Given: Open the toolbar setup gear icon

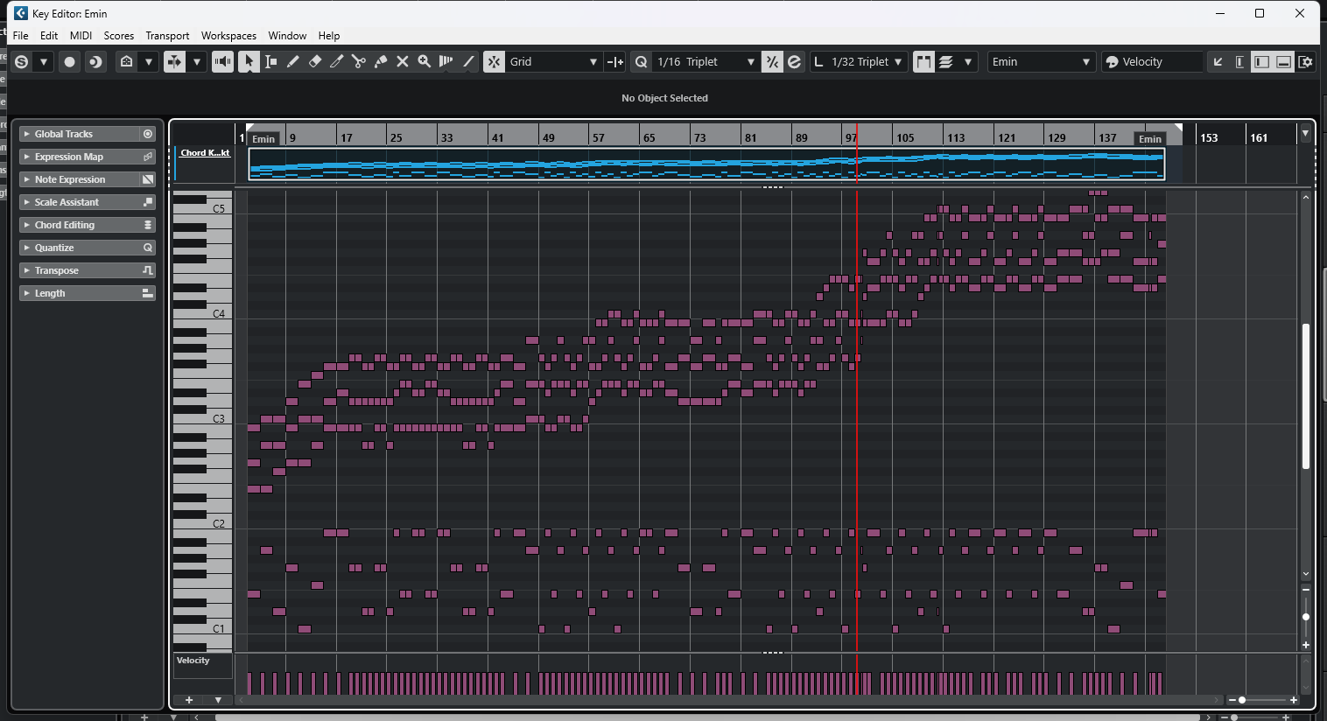Looking at the screenshot, I should tap(1305, 61).
